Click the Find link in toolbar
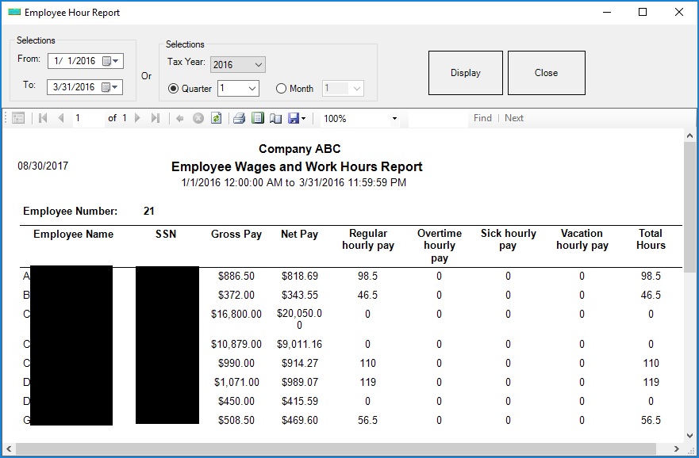The width and height of the screenshot is (699, 458). tap(482, 118)
